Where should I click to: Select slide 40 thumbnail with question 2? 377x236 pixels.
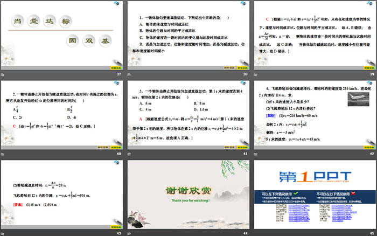(62, 115)
